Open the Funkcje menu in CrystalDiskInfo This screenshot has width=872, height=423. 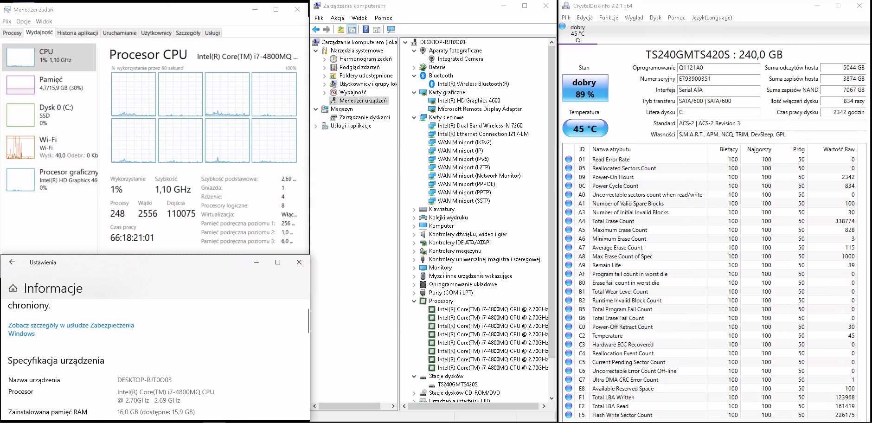tap(609, 18)
